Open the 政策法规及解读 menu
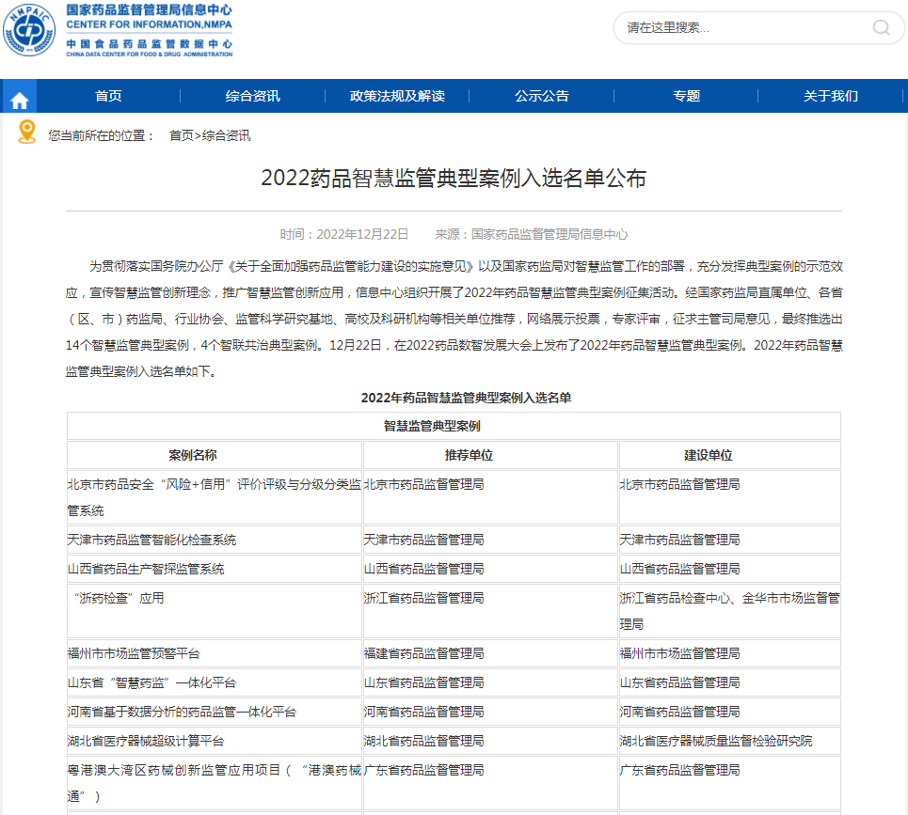 coord(397,96)
